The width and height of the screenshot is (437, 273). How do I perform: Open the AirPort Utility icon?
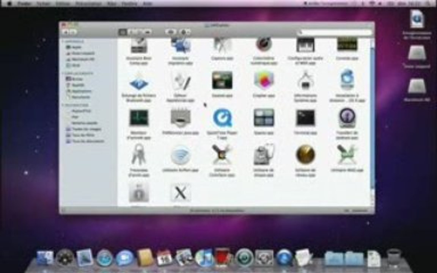[x=181, y=155]
